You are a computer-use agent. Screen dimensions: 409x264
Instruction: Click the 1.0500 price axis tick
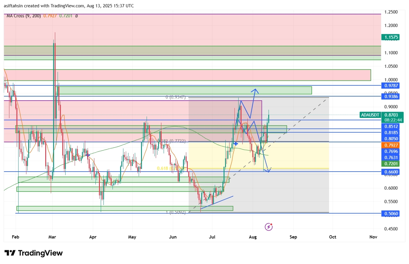coord(391,66)
